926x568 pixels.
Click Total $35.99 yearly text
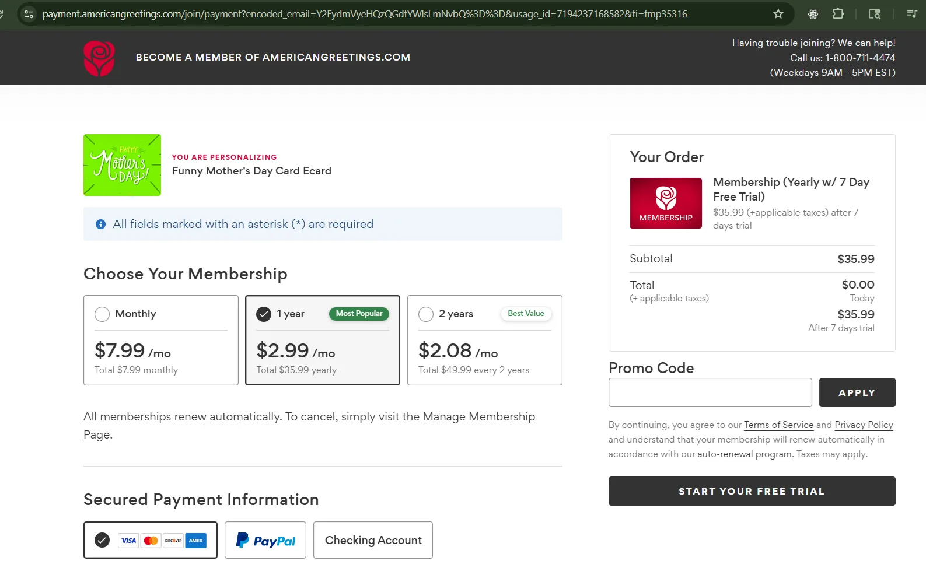click(296, 370)
